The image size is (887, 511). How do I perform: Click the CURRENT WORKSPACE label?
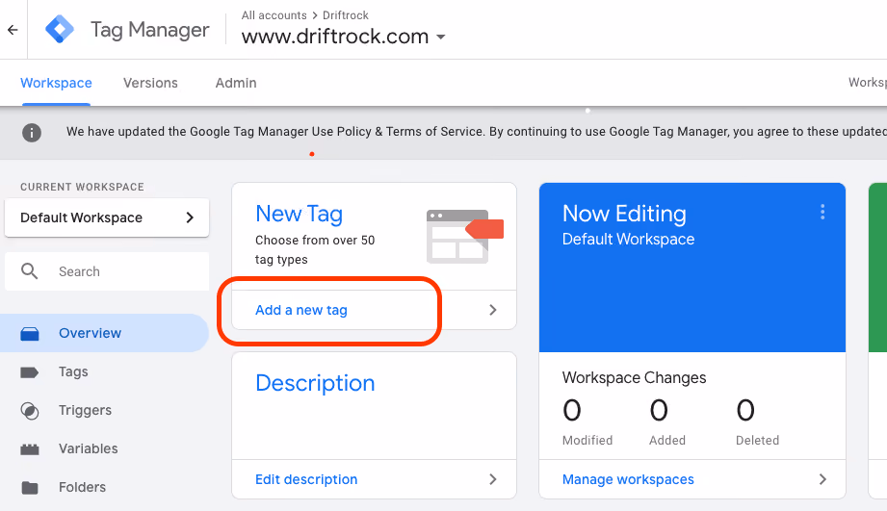82,187
